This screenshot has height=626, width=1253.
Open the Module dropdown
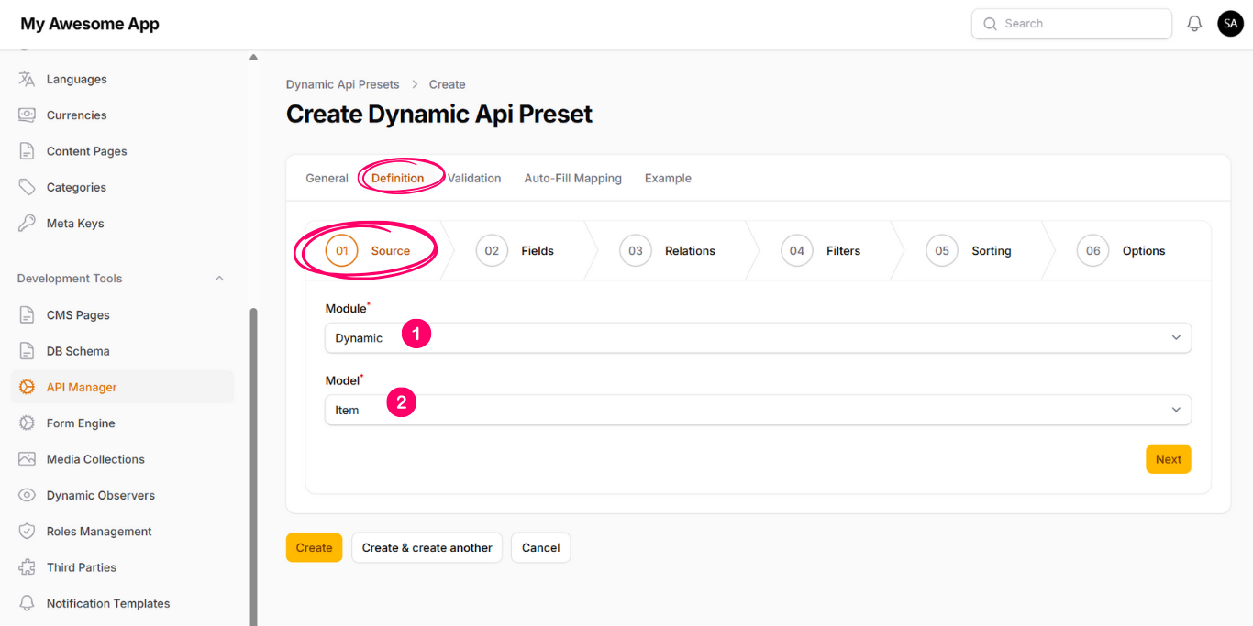pyautogui.click(x=758, y=338)
